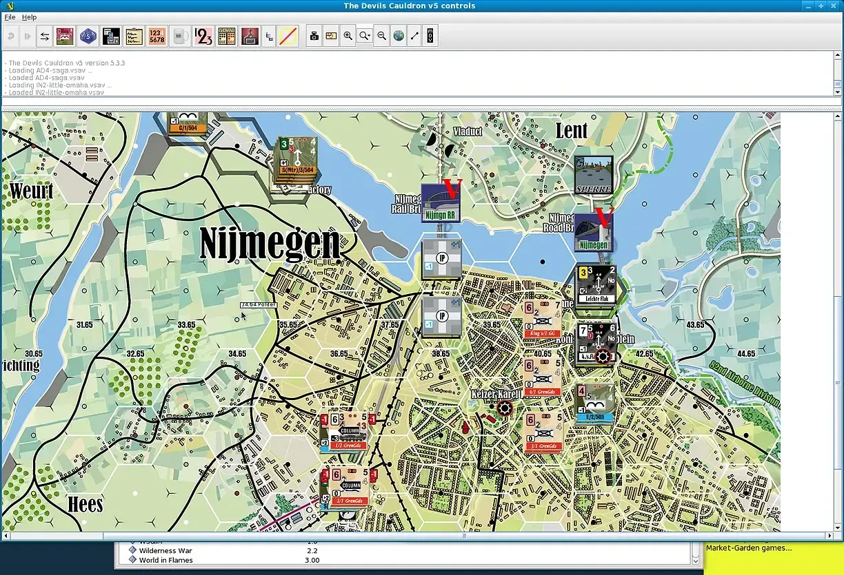
Task: Toggle the yellow square red-slash icon
Action: [x=288, y=36]
